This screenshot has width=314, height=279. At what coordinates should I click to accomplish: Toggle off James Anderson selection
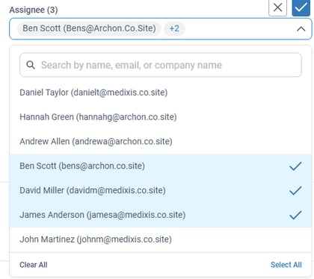pyautogui.click(x=161, y=215)
